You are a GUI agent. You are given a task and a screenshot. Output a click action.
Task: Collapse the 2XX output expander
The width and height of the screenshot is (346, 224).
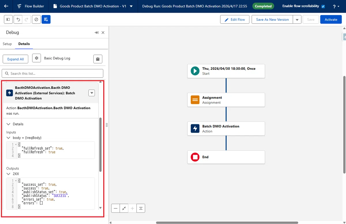pos(8,174)
